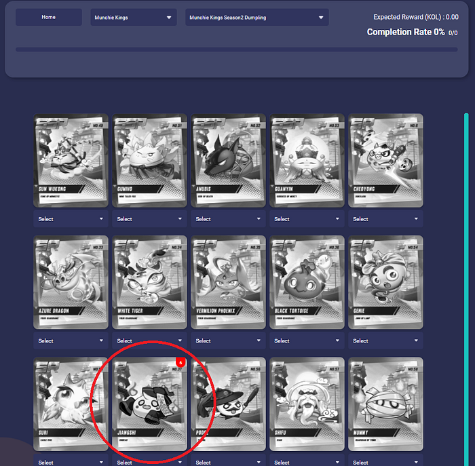Select the Azure Dragon card thumbnail
This screenshot has height=466, width=475.
click(x=71, y=282)
